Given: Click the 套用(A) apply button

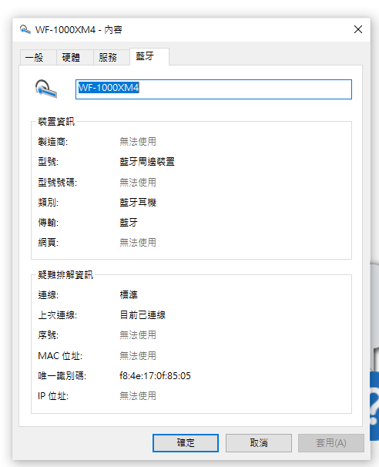Looking at the screenshot, I should click(331, 443).
